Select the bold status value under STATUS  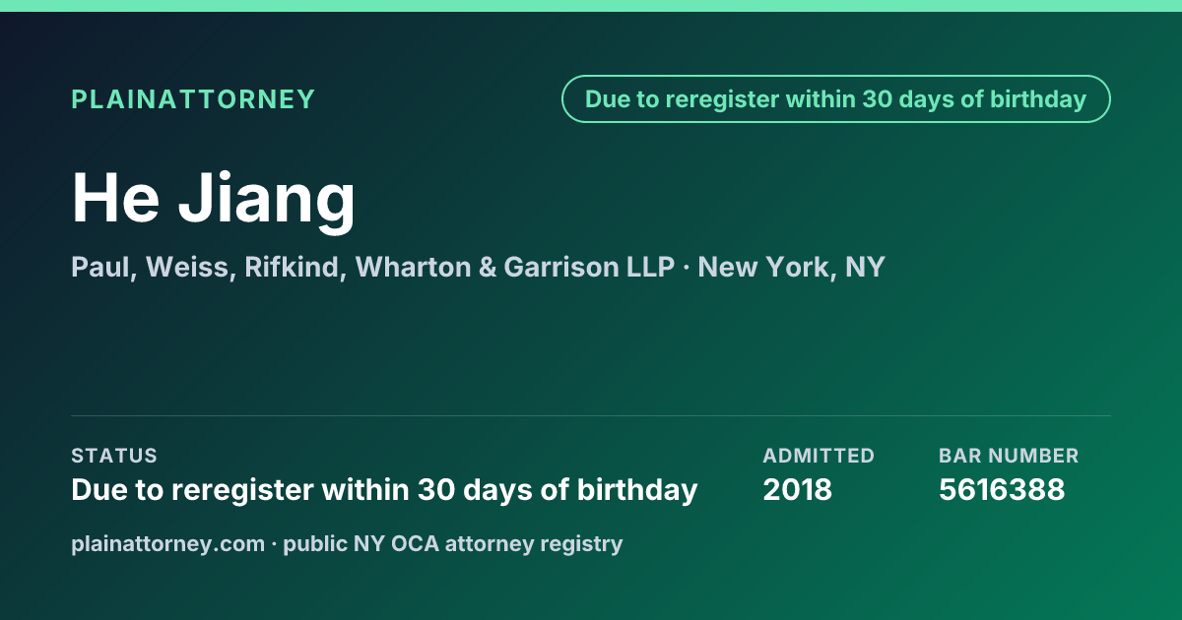pyautogui.click(x=384, y=489)
